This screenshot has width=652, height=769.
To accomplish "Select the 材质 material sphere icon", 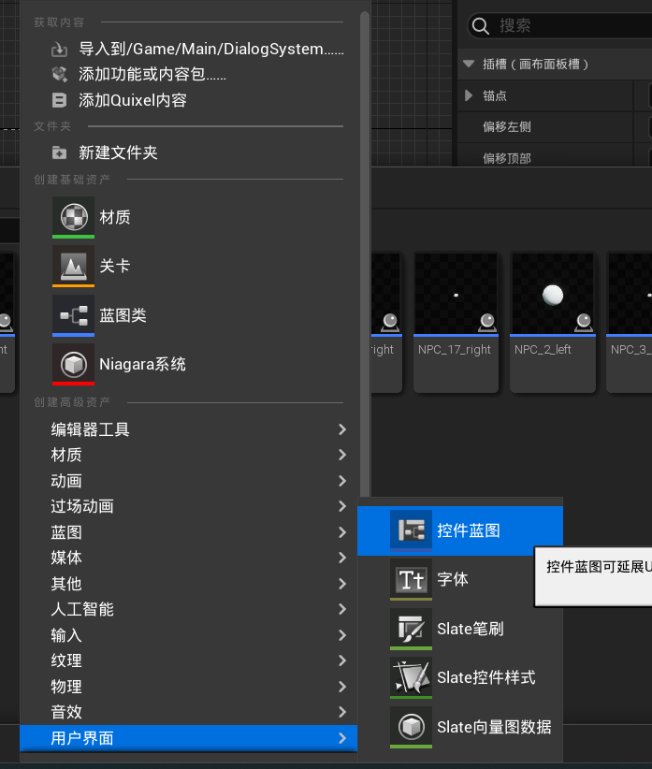I will [74, 217].
